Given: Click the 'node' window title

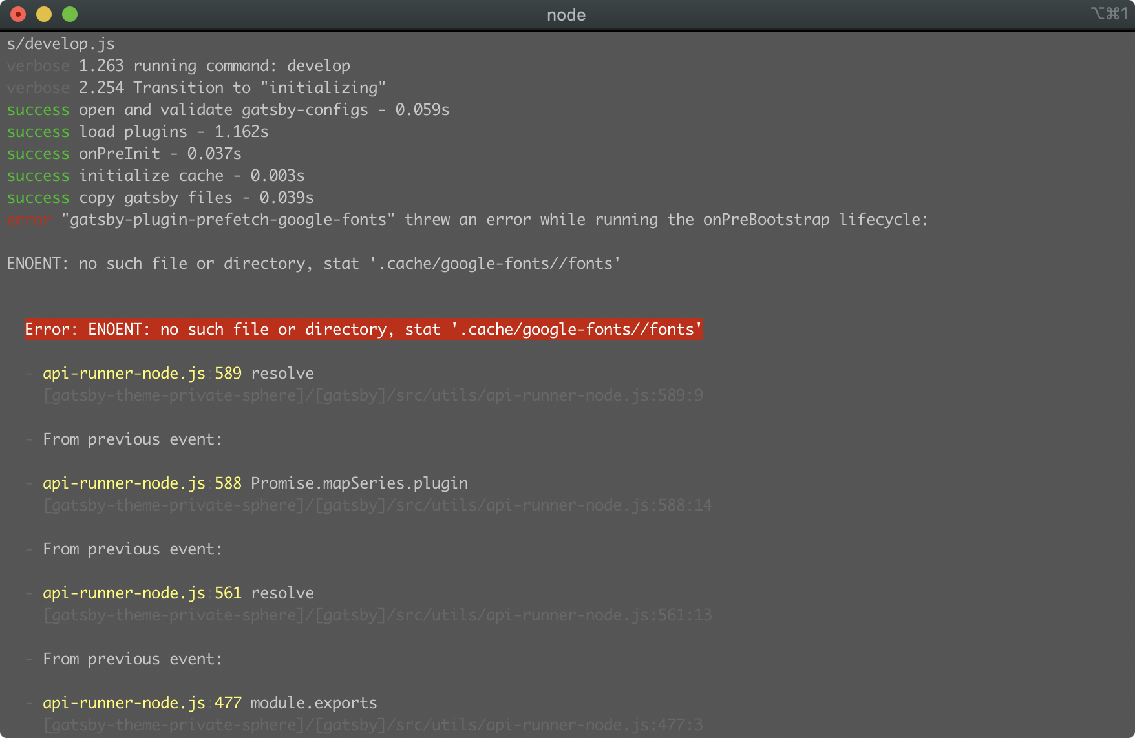Looking at the screenshot, I should 566,15.
